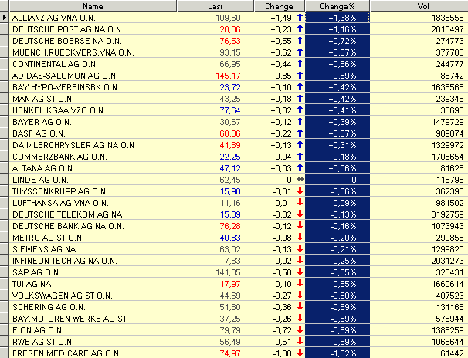Screen dimensions: 468x358
Task: Select the name CONTINENTAL AG O.N.
Action: click(55, 64)
